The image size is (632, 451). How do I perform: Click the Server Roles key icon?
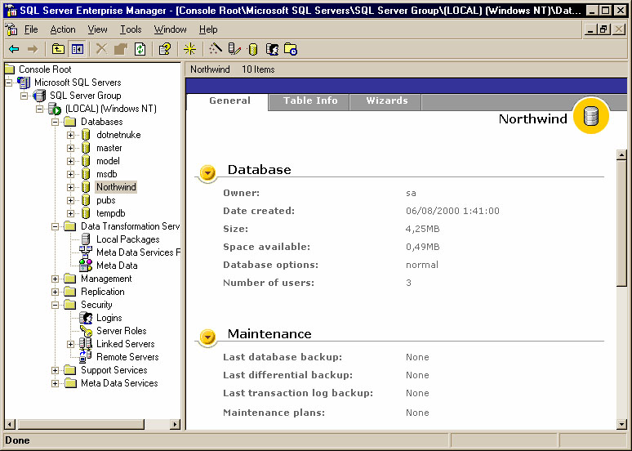86,330
